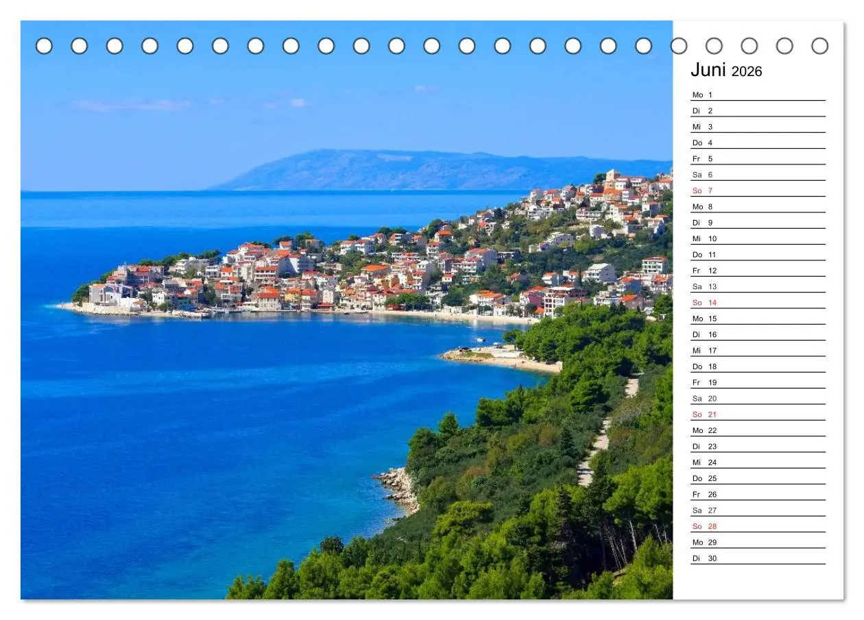Select the row 'Do 11'

(758, 254)
